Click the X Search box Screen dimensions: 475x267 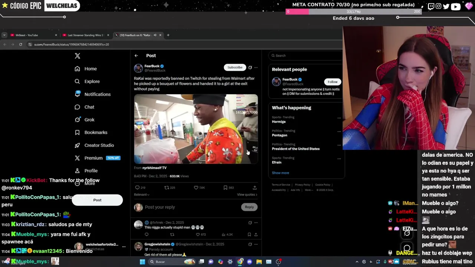click(306, 56)
